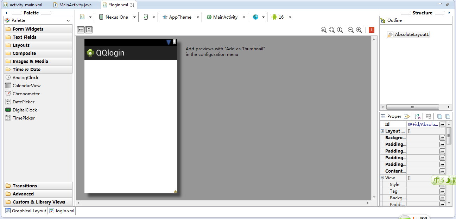Click restore default value properties icon
This screenshot has height=219, width=456.
coord(428,116)
